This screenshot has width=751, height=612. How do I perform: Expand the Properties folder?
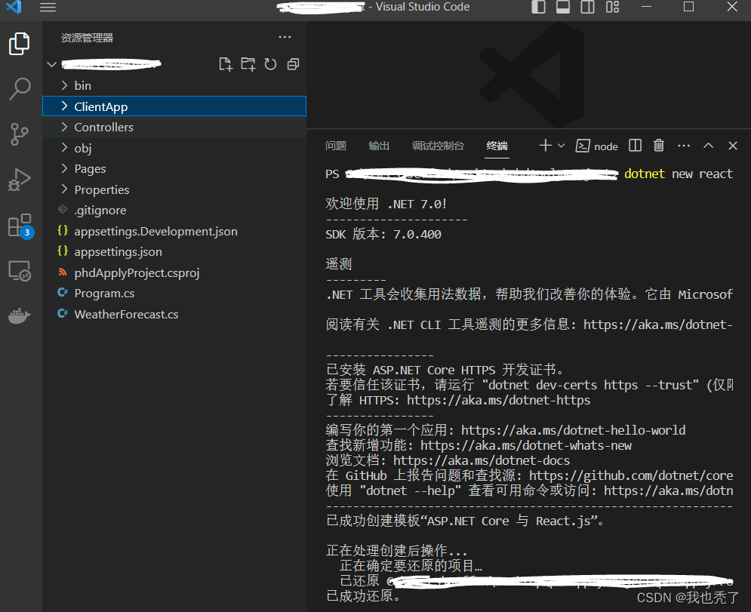tap(174, 189)
